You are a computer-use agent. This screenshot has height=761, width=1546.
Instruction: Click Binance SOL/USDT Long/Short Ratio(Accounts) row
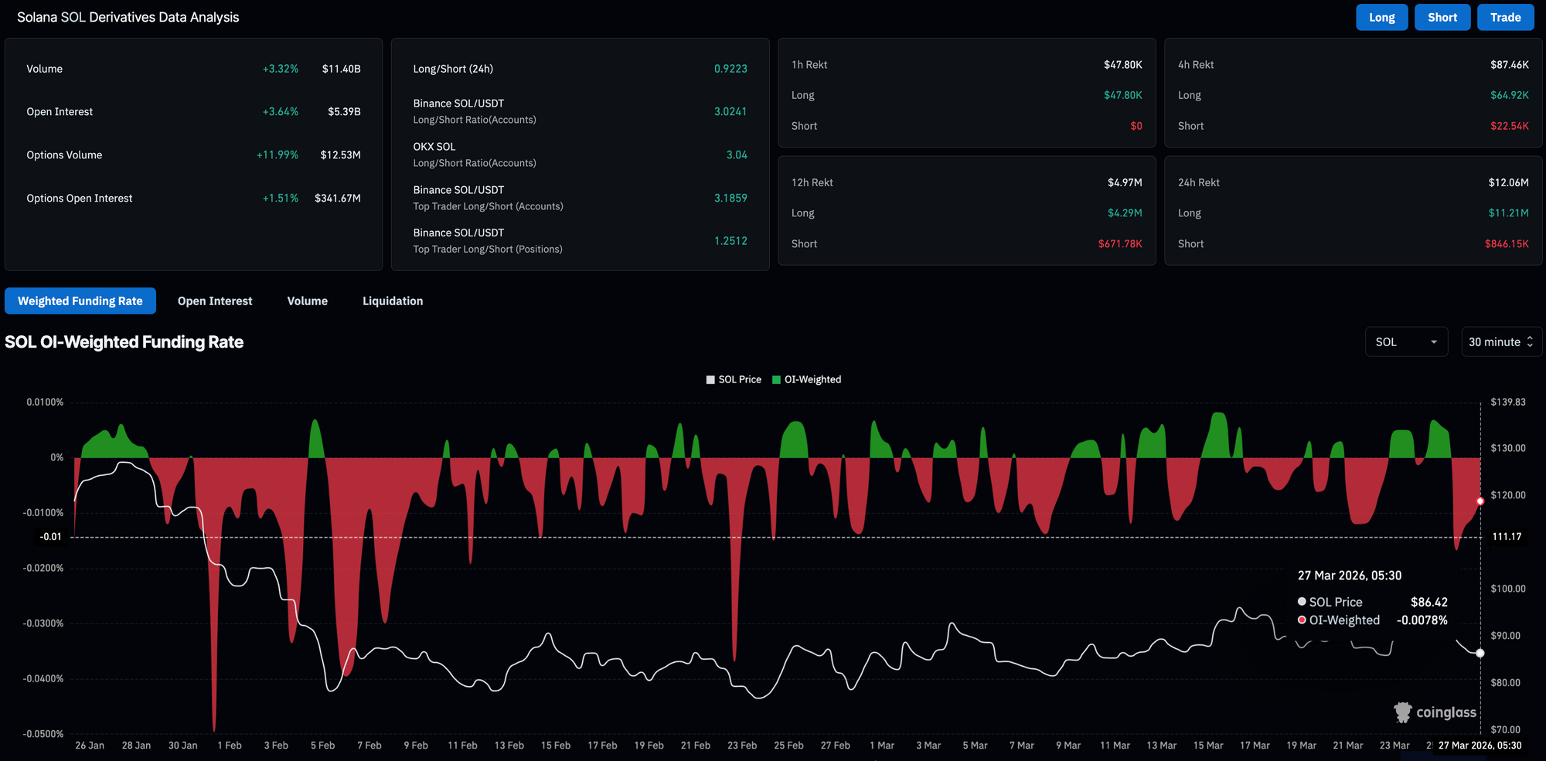point(580,111)
